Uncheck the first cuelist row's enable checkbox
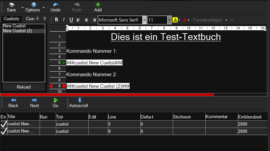 pyautogui.click(x=4, y=124)
